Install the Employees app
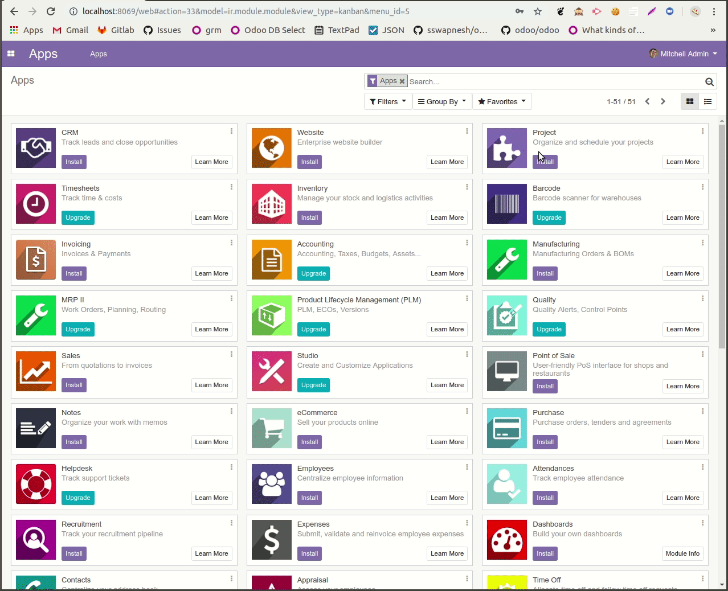 pyautogui.click(x=310, y=498)
